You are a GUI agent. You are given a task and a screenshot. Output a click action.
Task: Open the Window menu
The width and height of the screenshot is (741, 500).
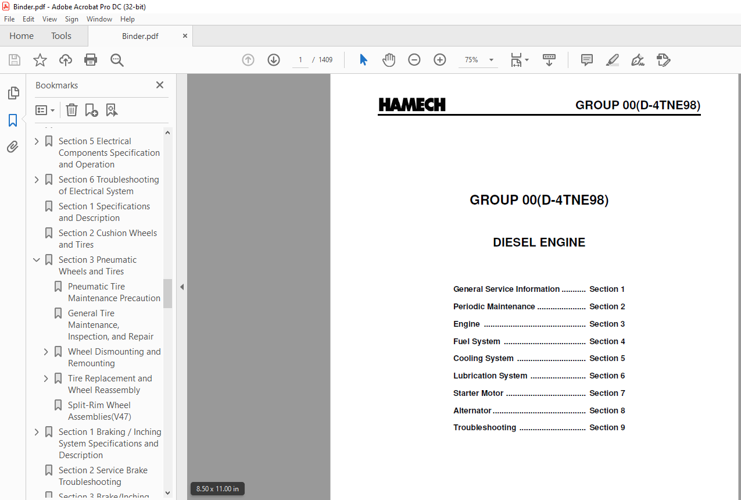99,19
